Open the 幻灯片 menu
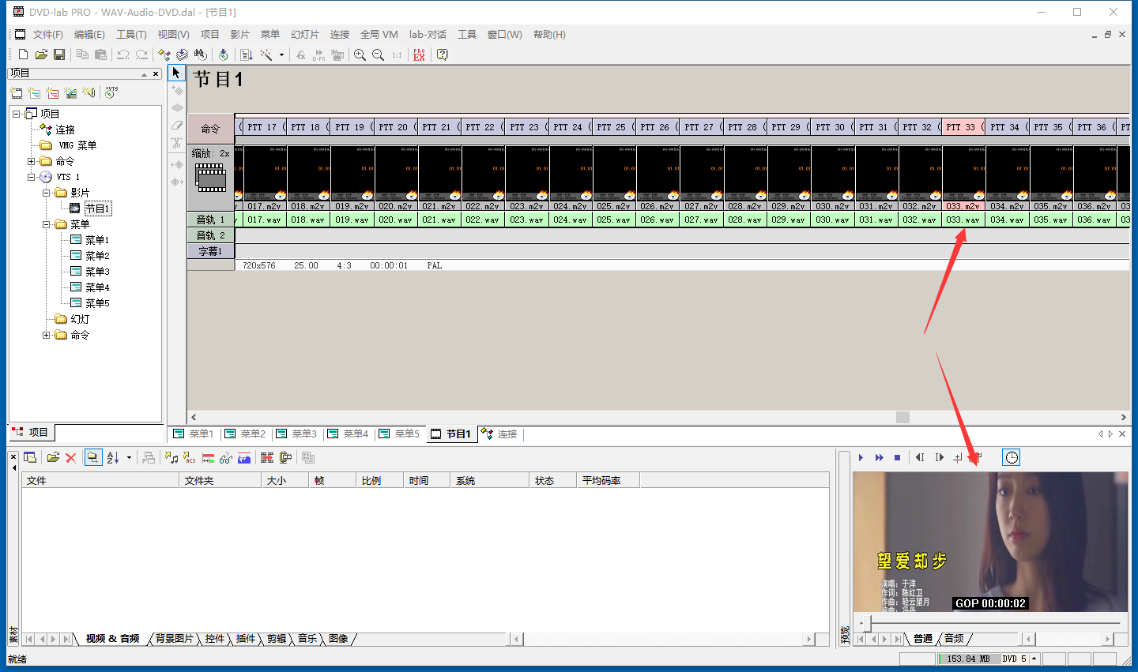Image resolution: width=1138 pixels, height=672 pixels. [x=305, y=35]
